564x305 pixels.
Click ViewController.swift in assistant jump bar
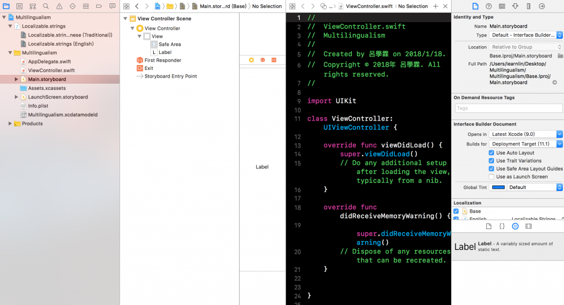(x=369, y=6)
